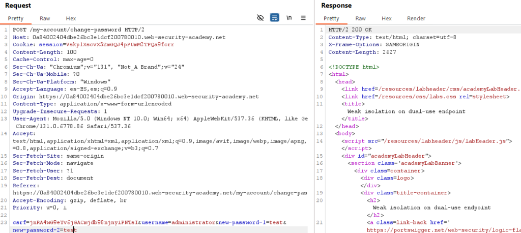Open the Request hamburger options menu
Viewport: 521px width, 233px height.
click(x=303, y=18)
